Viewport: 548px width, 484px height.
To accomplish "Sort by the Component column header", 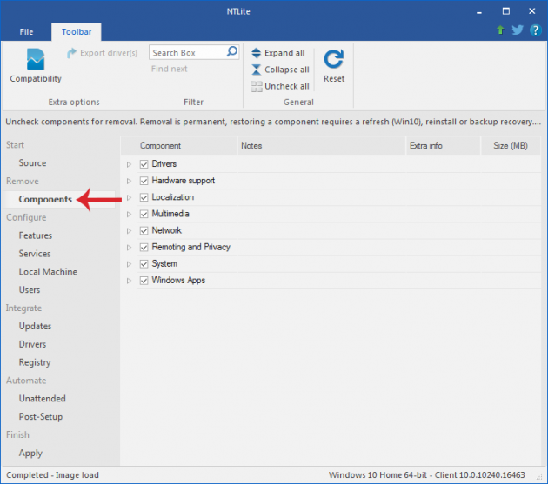I will tap(178, 146).
